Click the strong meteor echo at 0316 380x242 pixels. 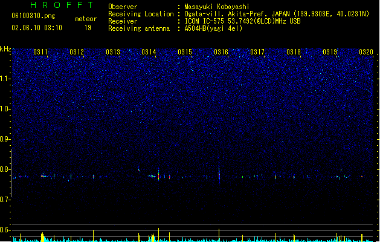point(219,174)
